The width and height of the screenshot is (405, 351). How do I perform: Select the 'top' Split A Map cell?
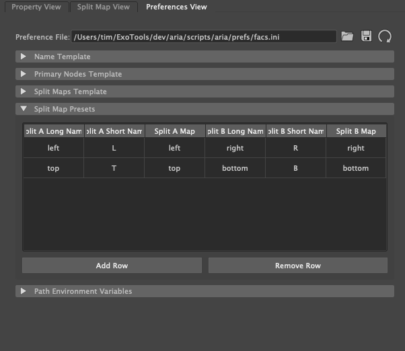coord(175,168)
